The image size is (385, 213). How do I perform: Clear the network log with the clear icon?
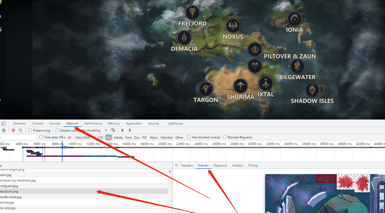coord(4,130)
